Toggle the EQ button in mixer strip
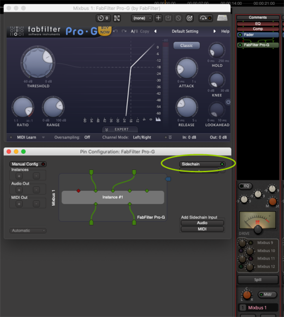Screen dimensions: 284x317 point(245,186)
